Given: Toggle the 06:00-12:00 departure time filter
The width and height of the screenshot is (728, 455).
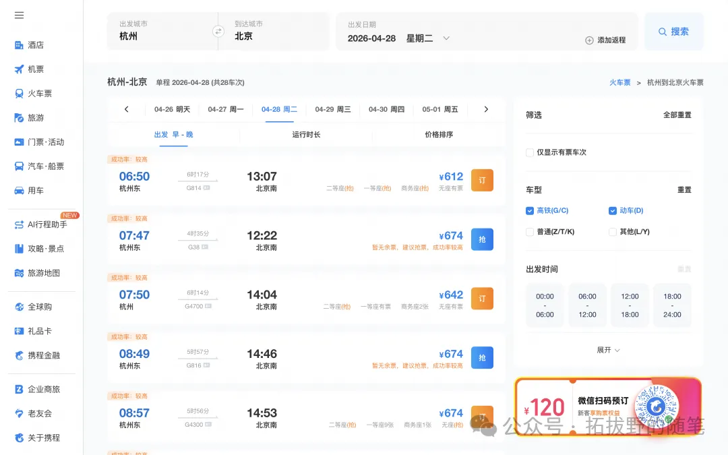Looking at the screenshot, I should pos(587,305).
